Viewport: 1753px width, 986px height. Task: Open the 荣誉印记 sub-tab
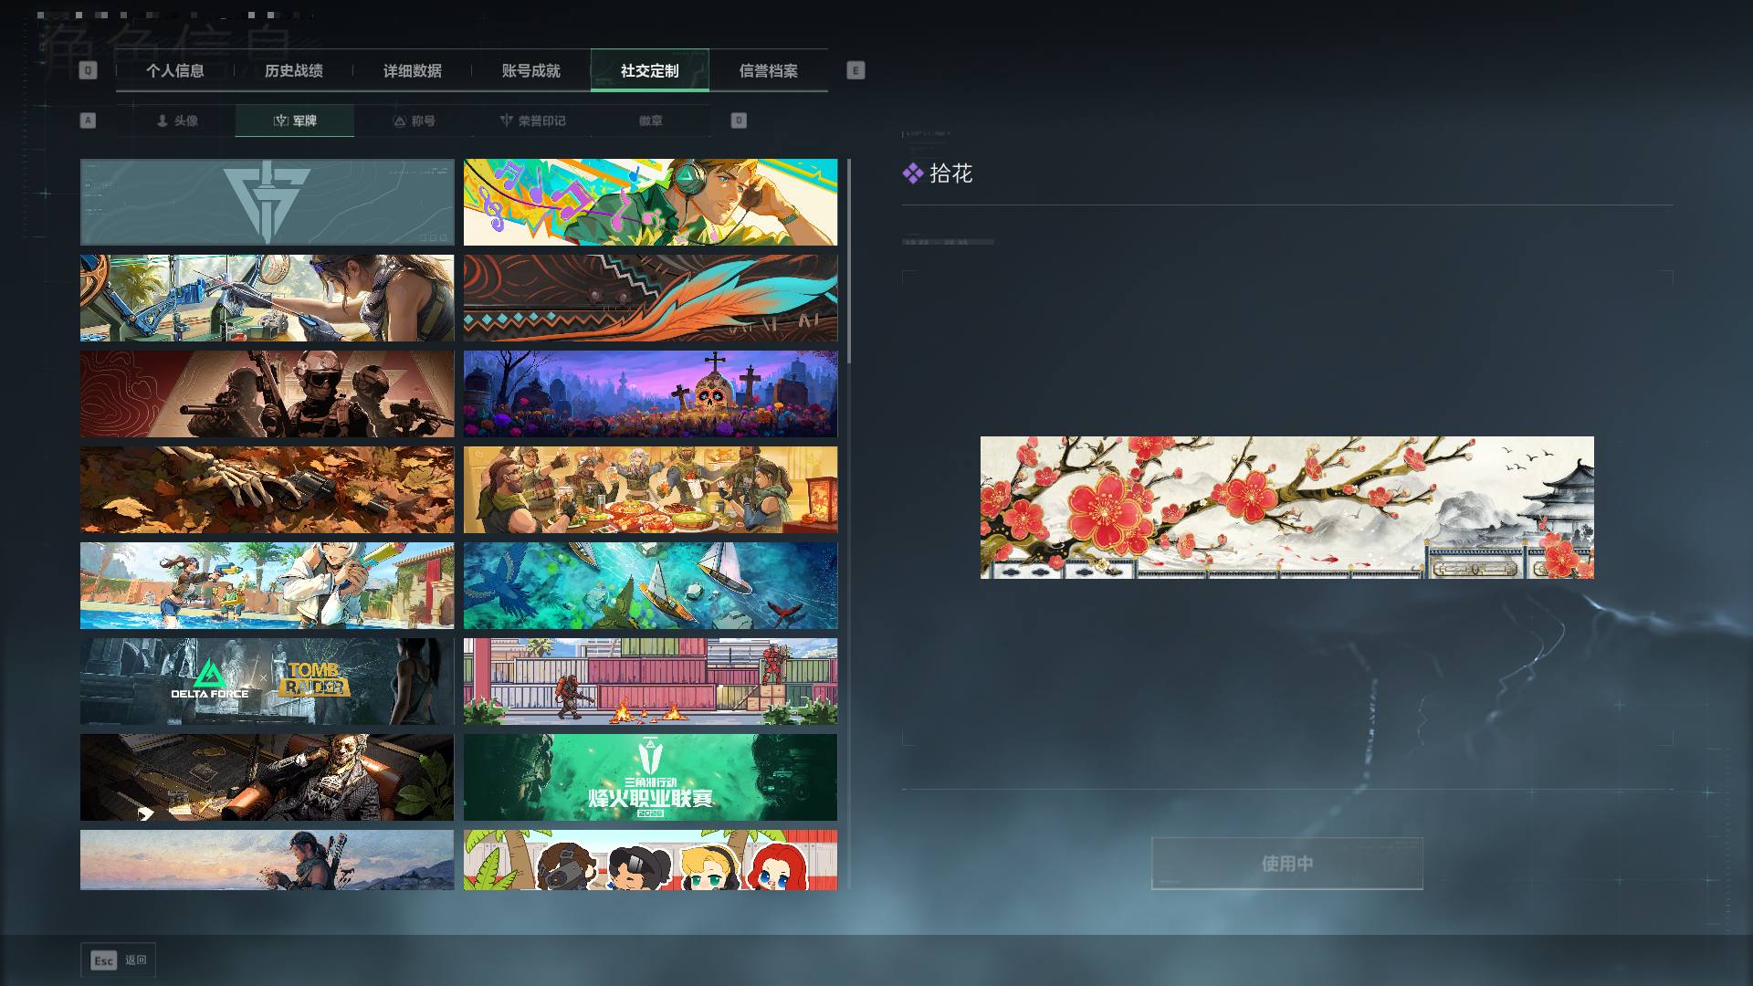pyautogui.click(x=532, y=121)
